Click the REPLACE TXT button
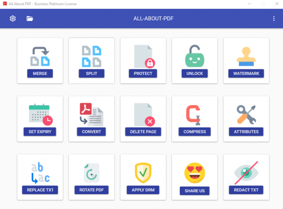This screenshot has height=209, width=283. 40,190
